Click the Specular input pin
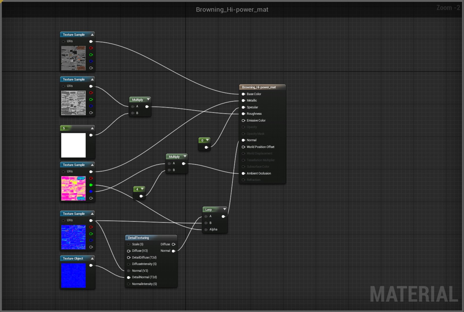Viewport: 464px width, 312px height. click(x=243, y=107)
